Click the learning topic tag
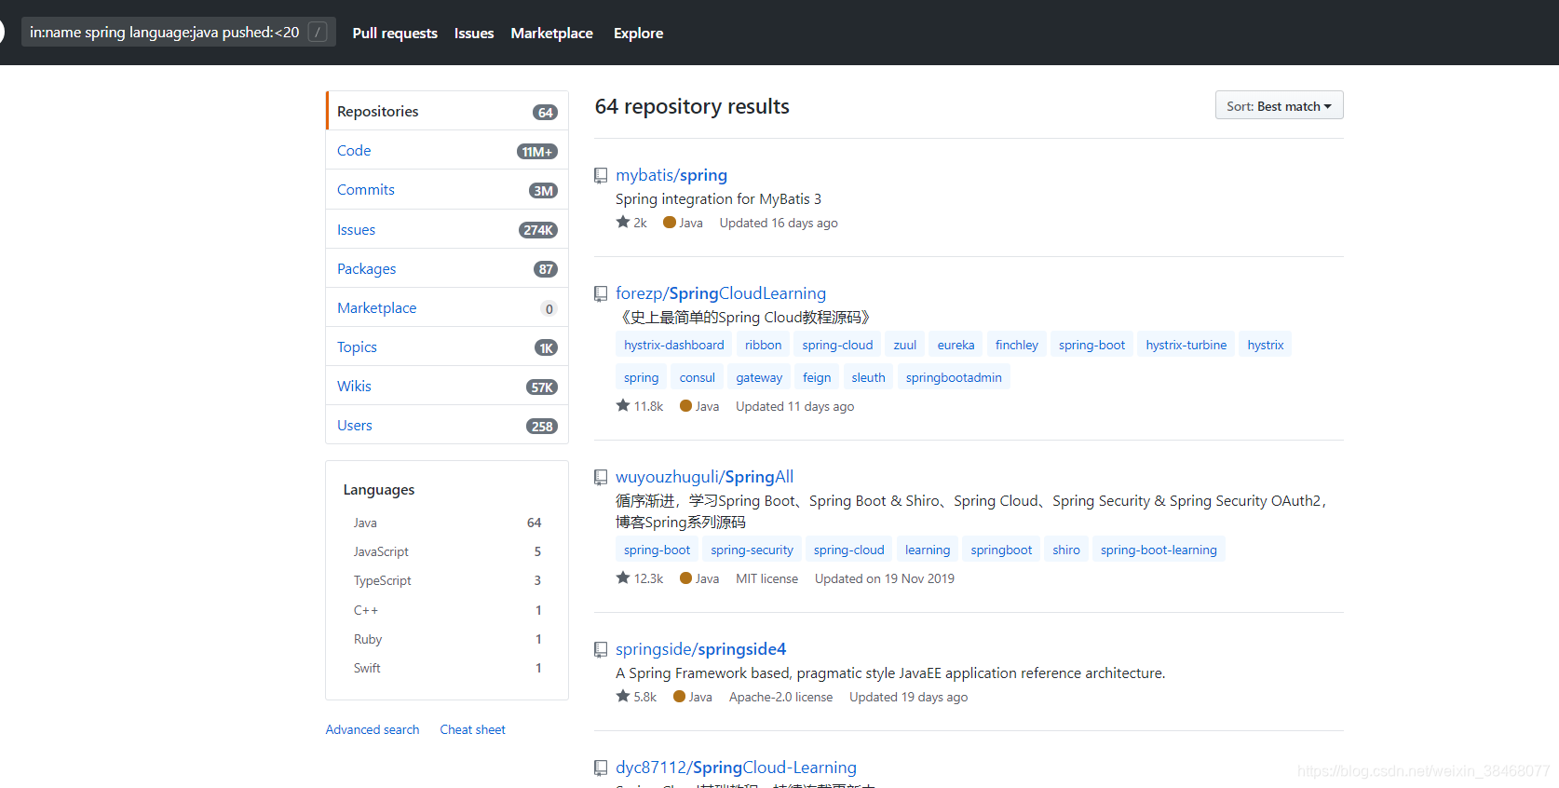Screen dimensions: 1559x788 [928, 550]
